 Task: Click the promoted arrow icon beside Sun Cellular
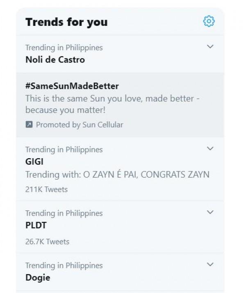29,125
